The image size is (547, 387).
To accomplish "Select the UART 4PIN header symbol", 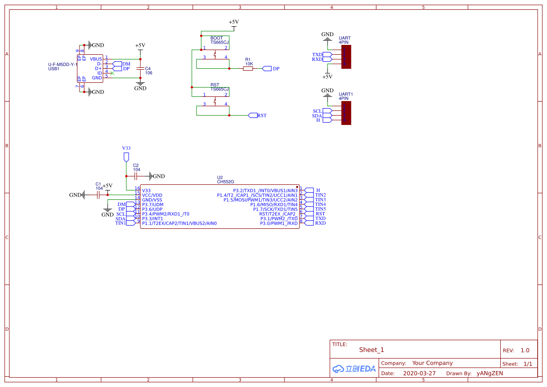I will coord(346,57).
